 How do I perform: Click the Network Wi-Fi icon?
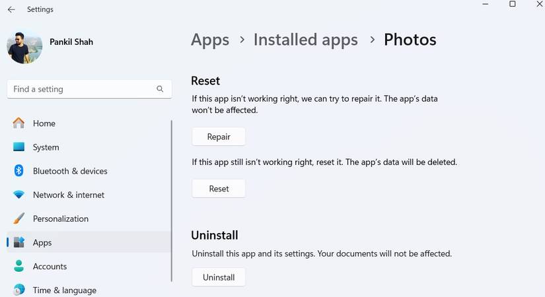[18, 195]
